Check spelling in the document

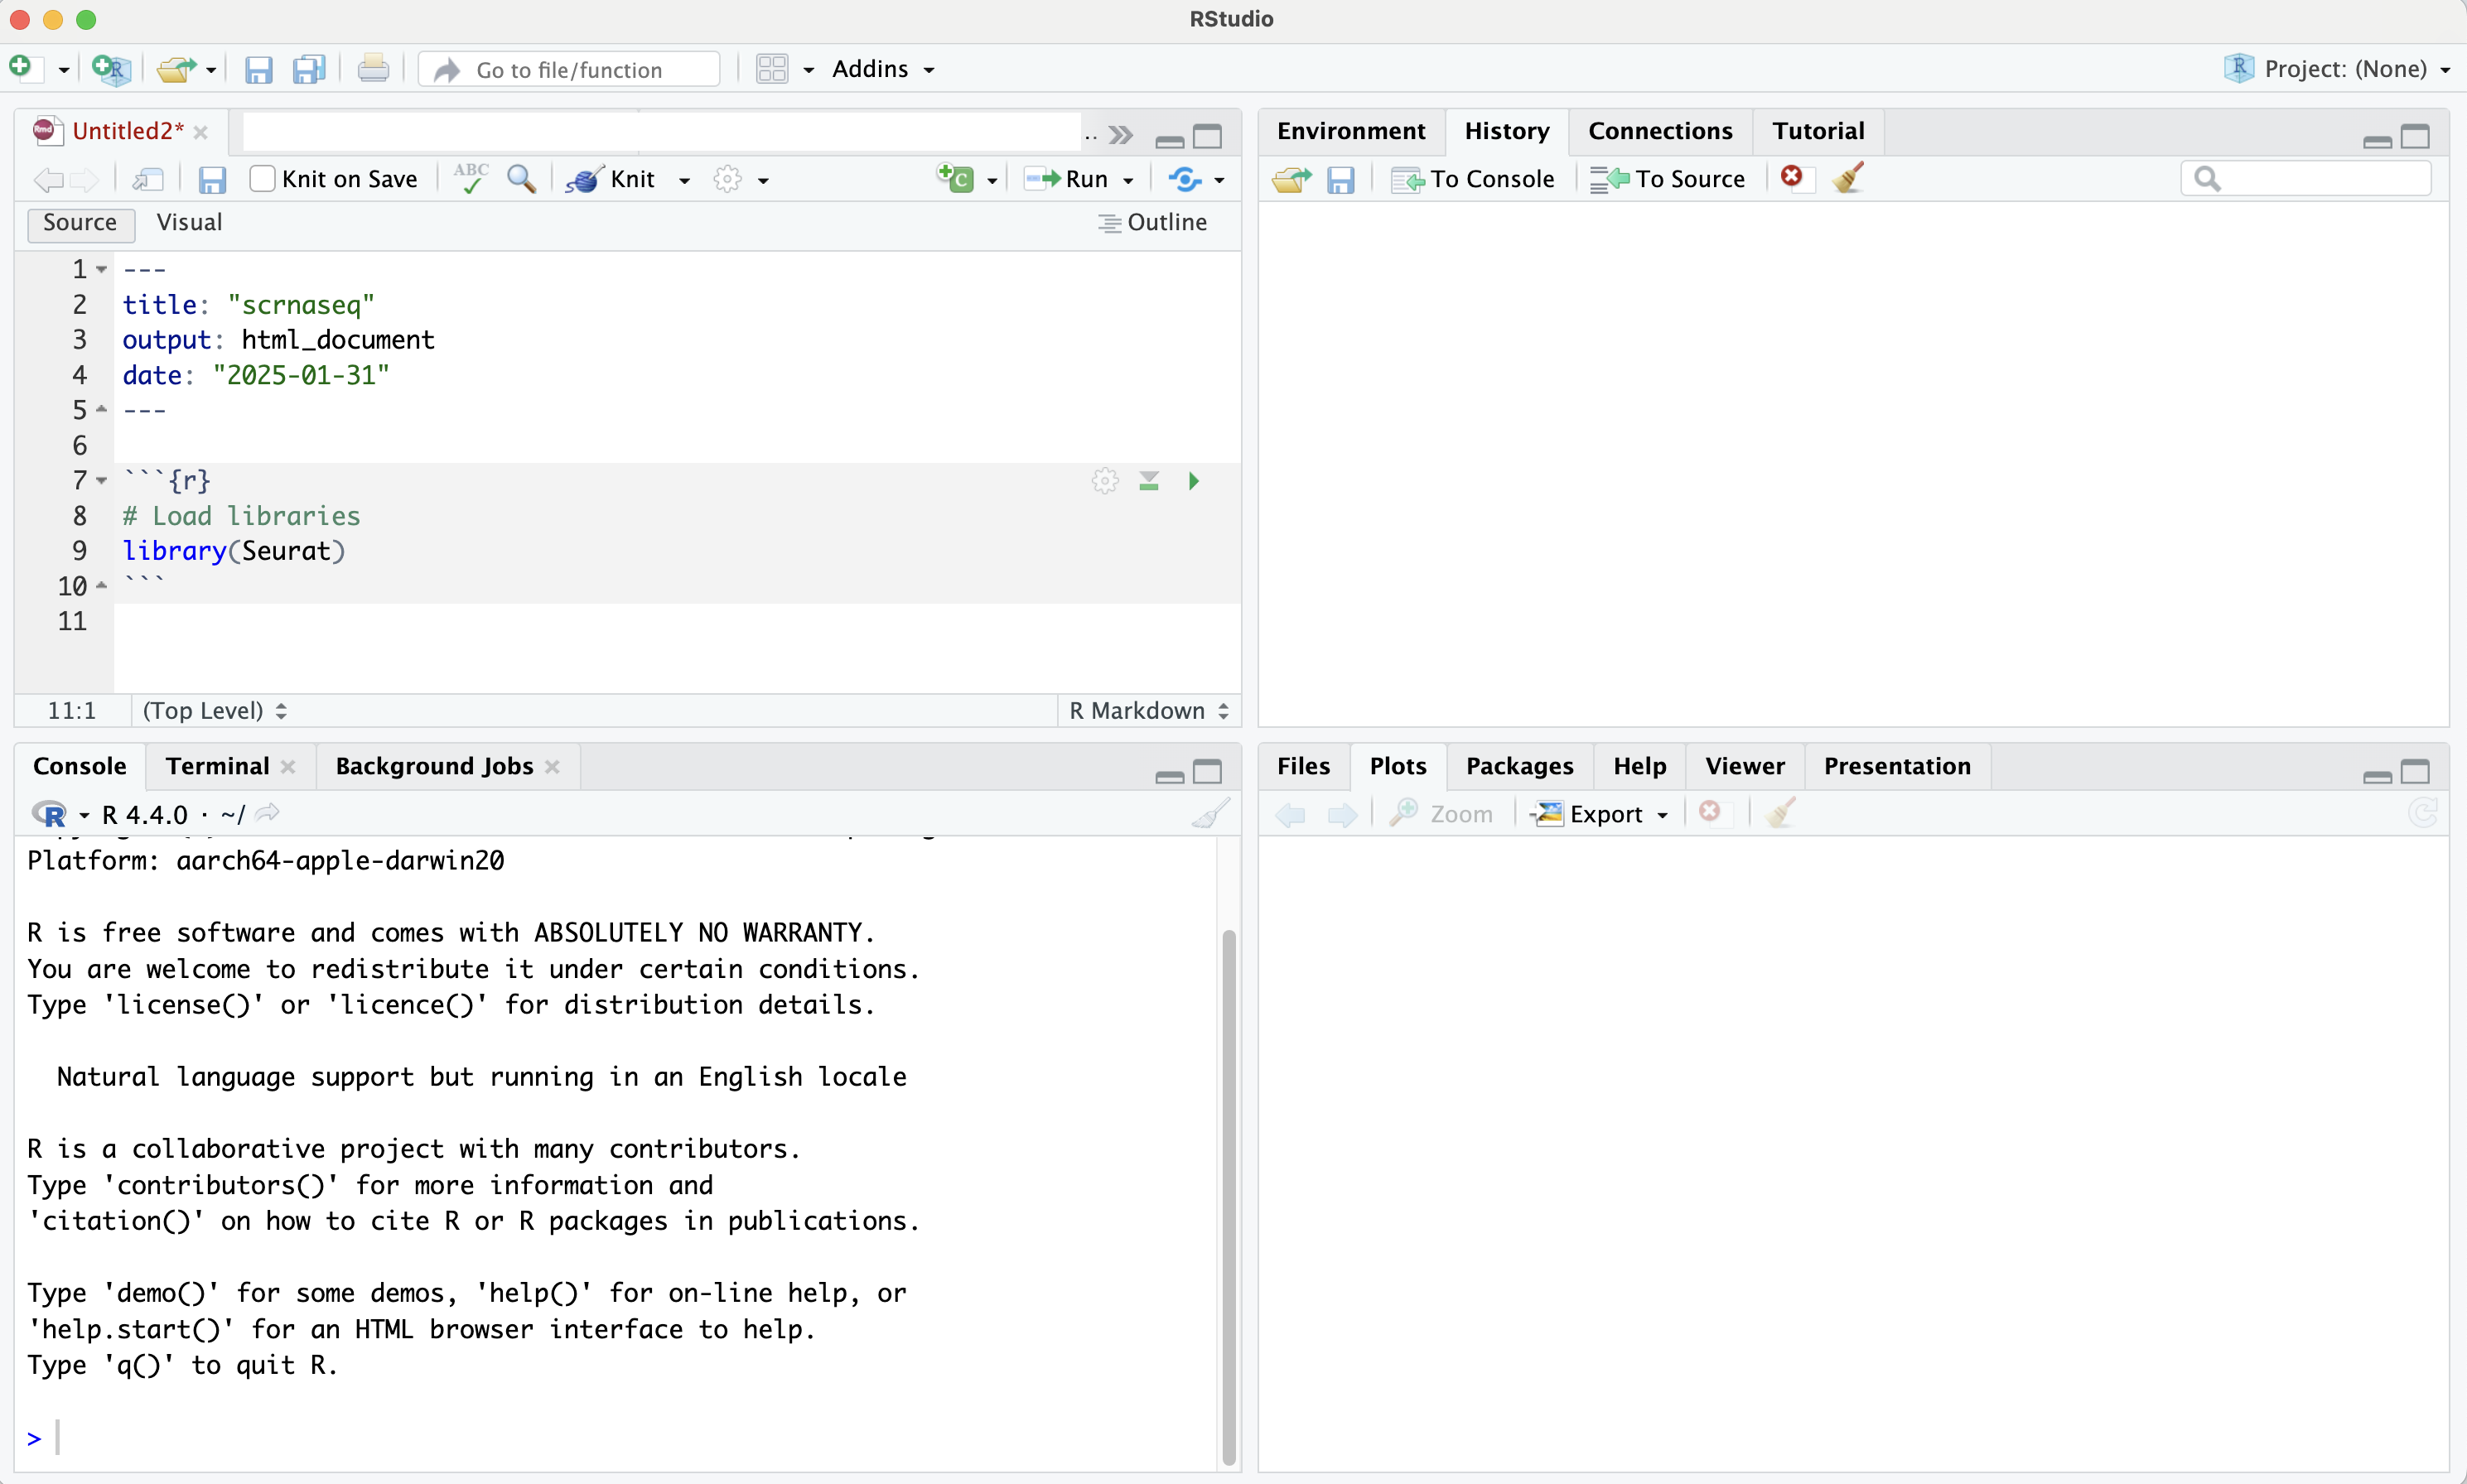point(471,178)
